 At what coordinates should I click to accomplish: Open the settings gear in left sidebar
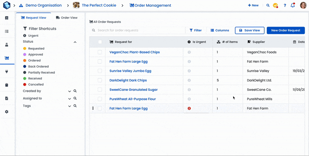coord(6,112)
